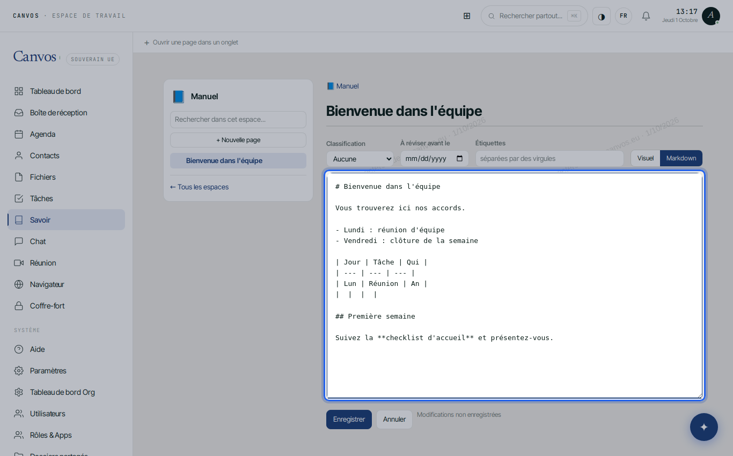Click the Manuel breadcrumb link
This screenshot has height=456, width=733.
tap(342, 86)
